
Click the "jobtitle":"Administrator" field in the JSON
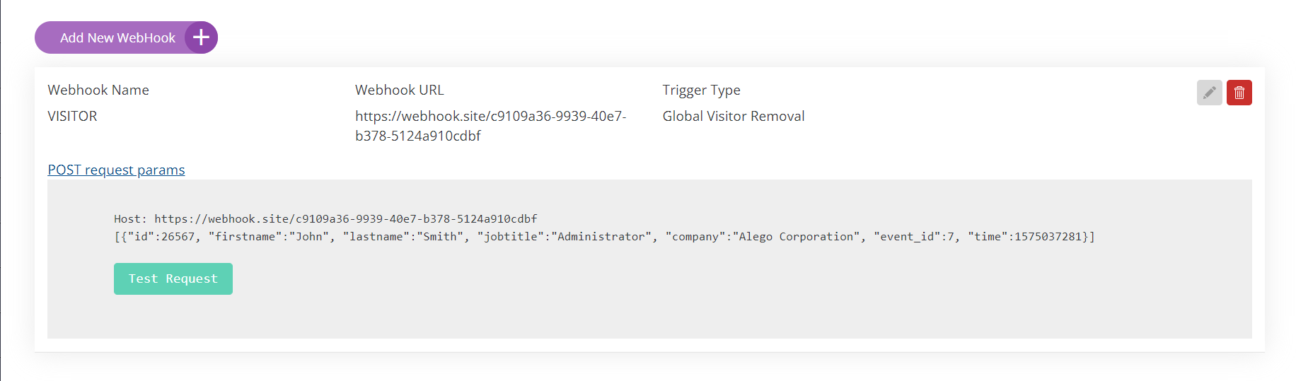(x=564, y=237)
